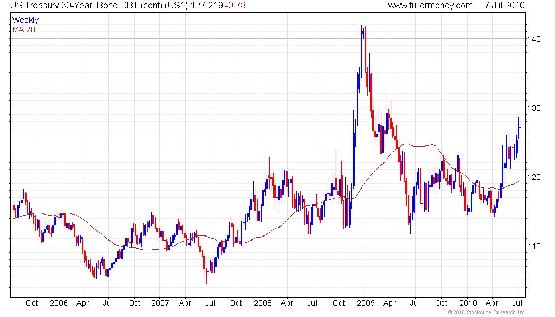Click the chart title 'US Treasury 30-Year Bond CBT'

coord(75,5)
